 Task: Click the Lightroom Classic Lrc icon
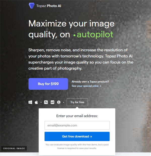pos(52,102)
